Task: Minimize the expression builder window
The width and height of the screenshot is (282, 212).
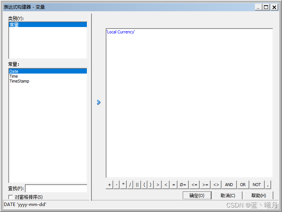Action: [258, 7]
